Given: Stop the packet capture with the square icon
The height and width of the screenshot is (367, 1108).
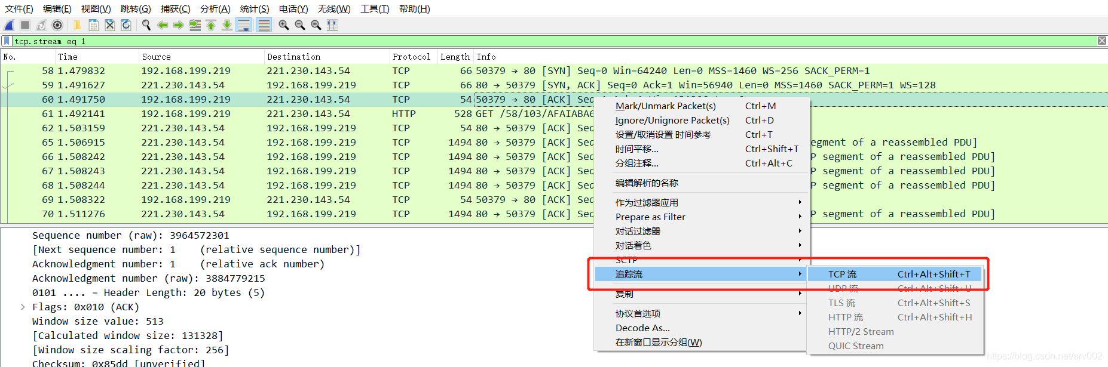Looking at the screenshot, I should tap(25, 25).
